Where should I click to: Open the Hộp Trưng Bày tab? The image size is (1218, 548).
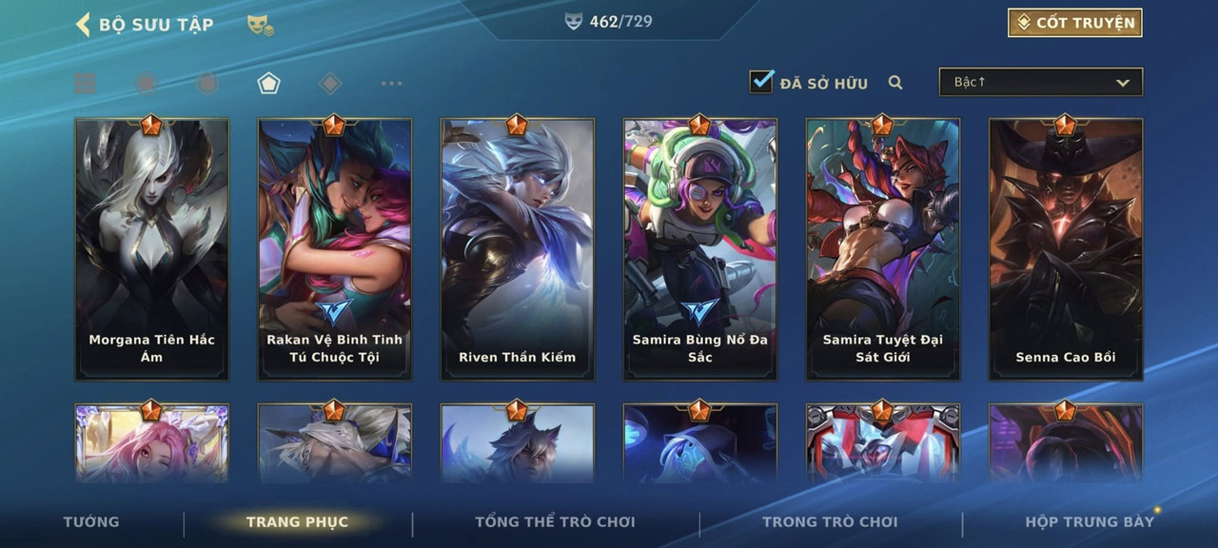pos(1090,521)
